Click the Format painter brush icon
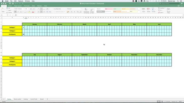 [x=7, y=13]
